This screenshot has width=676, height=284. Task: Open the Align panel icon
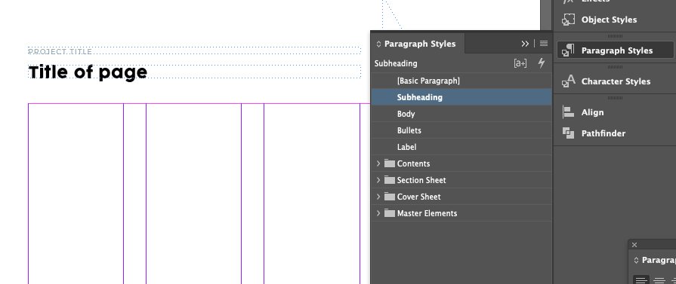pos(569,112)
